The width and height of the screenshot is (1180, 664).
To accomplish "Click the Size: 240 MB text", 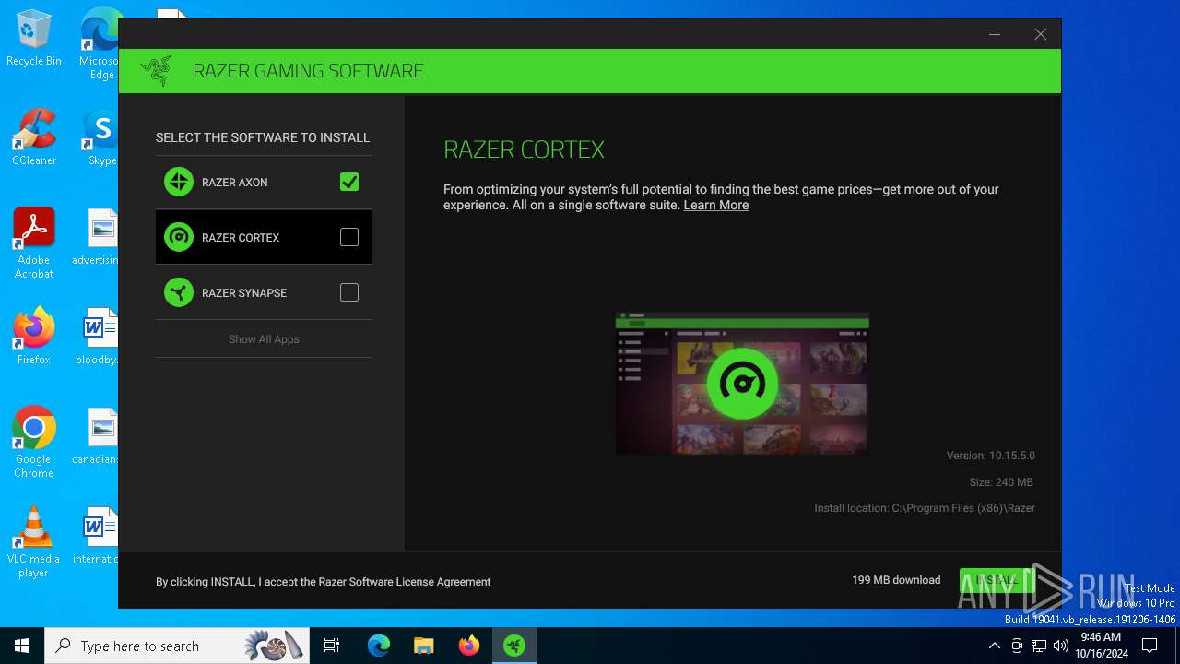I will point(1001,482).
